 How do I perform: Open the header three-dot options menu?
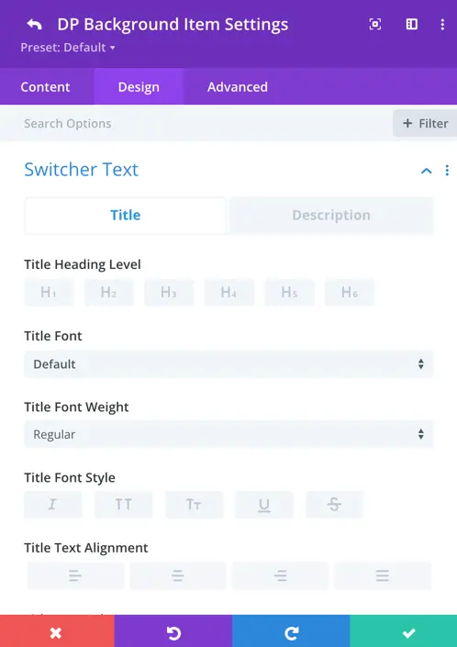point(442,25)
